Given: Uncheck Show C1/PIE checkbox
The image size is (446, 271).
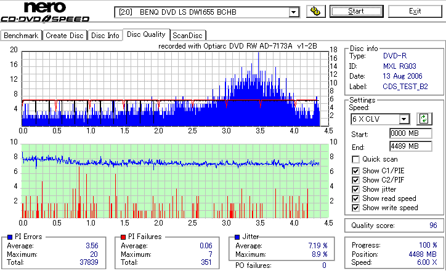Looking at the screenshot, I should 355,171.
